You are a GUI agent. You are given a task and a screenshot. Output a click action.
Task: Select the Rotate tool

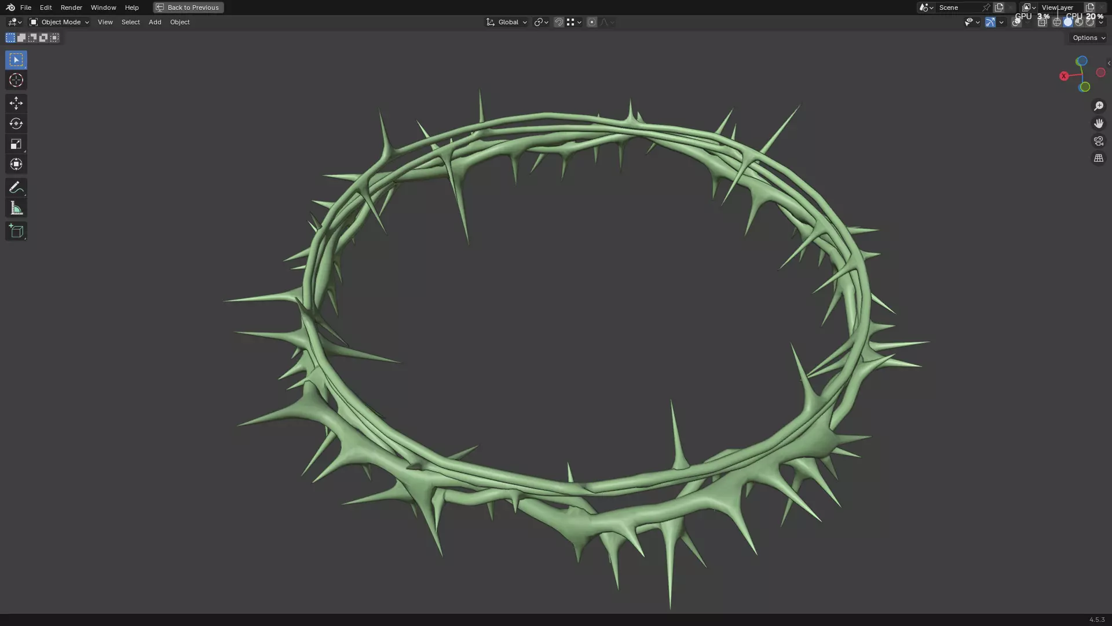16,123
